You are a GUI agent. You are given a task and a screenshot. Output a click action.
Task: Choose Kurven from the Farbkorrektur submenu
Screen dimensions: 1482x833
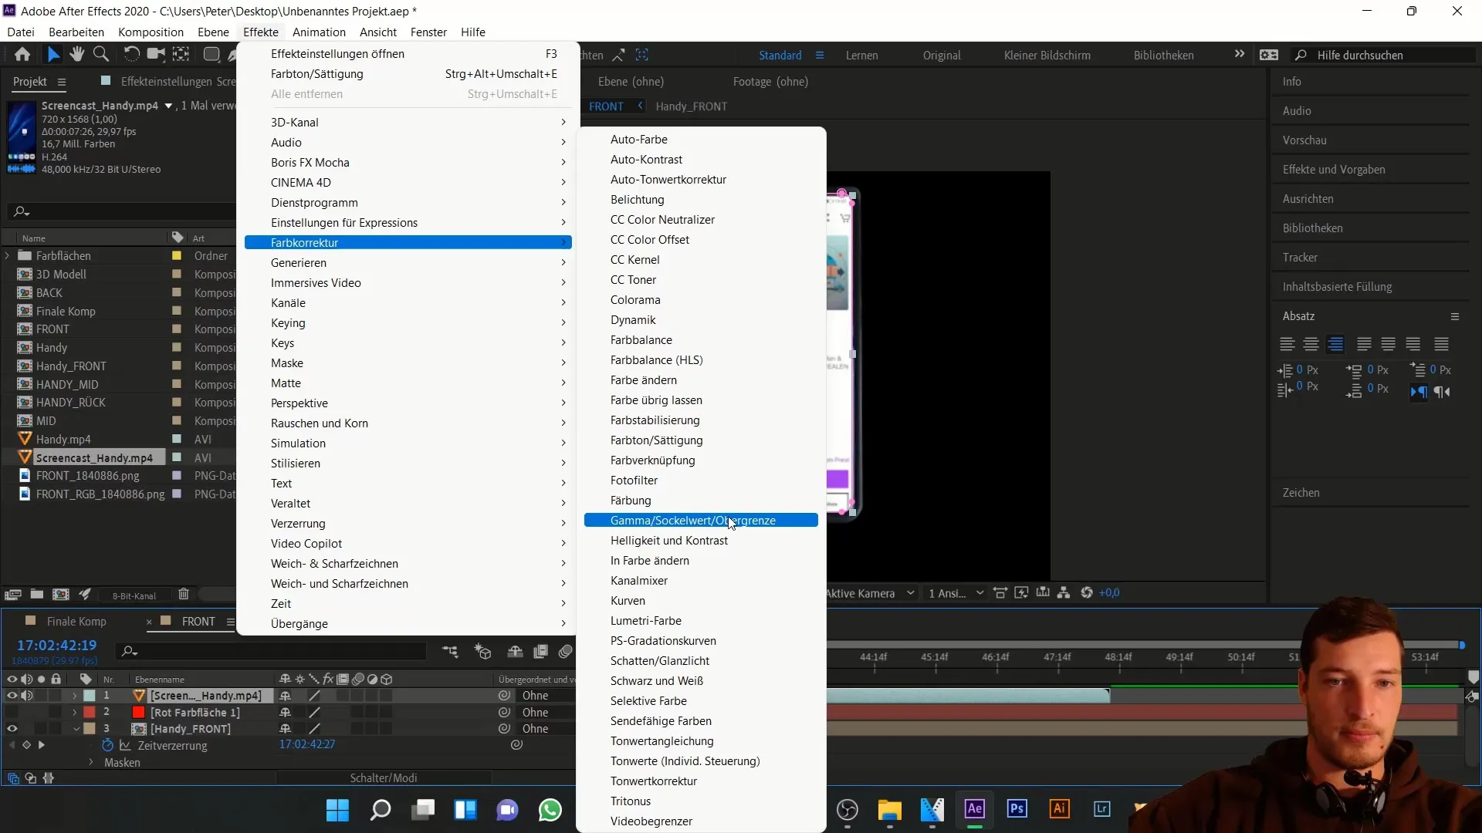(x=628, y=600)
